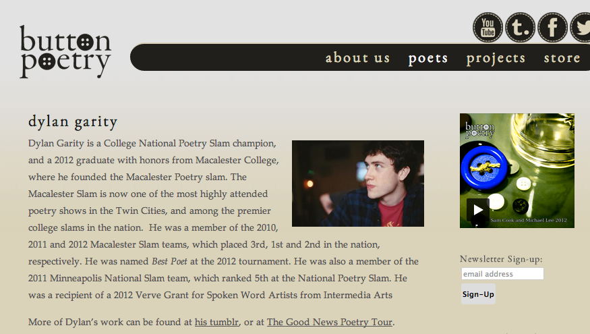Open the Tumblr social icon
Viewport: 590px width, 334px height.
520,28
